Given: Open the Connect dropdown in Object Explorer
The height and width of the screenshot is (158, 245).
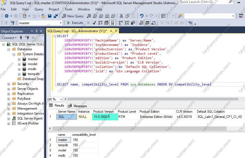Looking at the screenshot, I should (x=9, y=38).
